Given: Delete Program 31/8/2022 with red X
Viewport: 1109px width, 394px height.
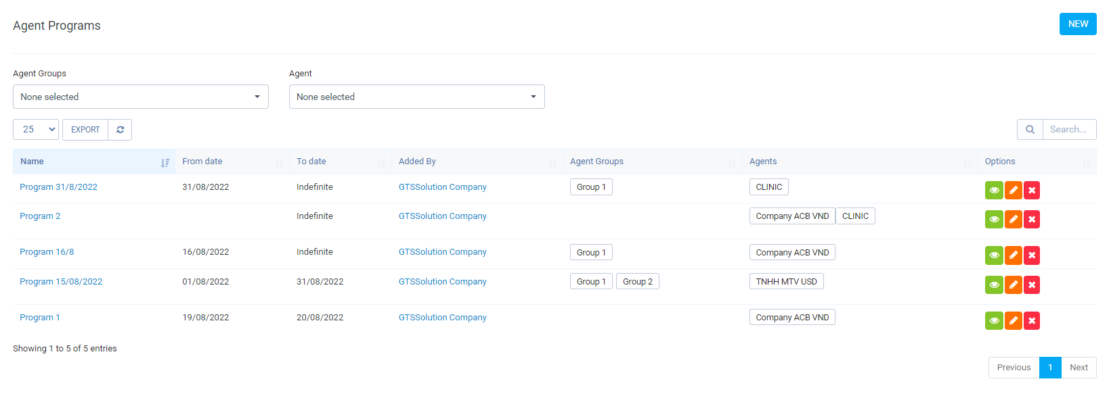Looking at the screenshot, I should click(1032, 191).
